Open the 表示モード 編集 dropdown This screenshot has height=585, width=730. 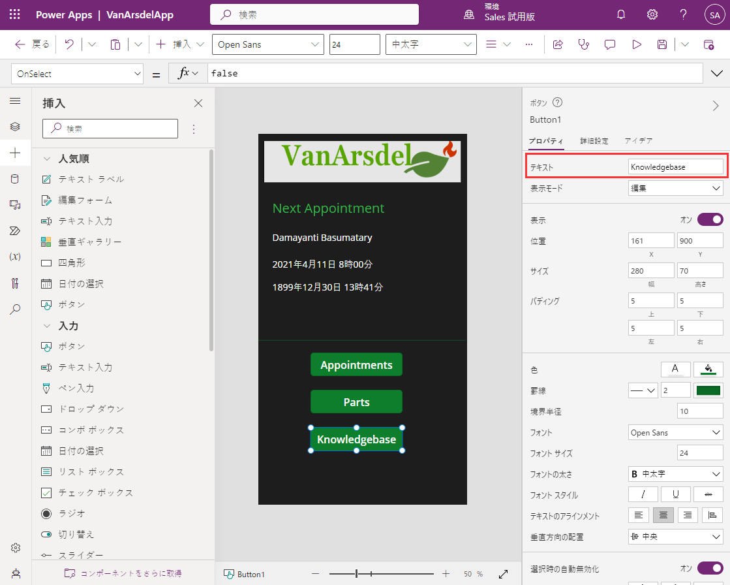coord(676,188)
